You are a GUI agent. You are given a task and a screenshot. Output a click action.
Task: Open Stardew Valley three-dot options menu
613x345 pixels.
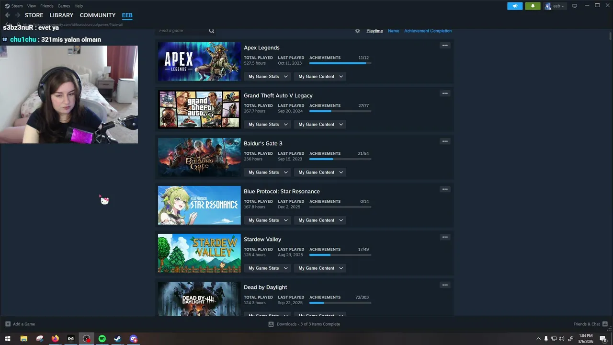[445, 237]
